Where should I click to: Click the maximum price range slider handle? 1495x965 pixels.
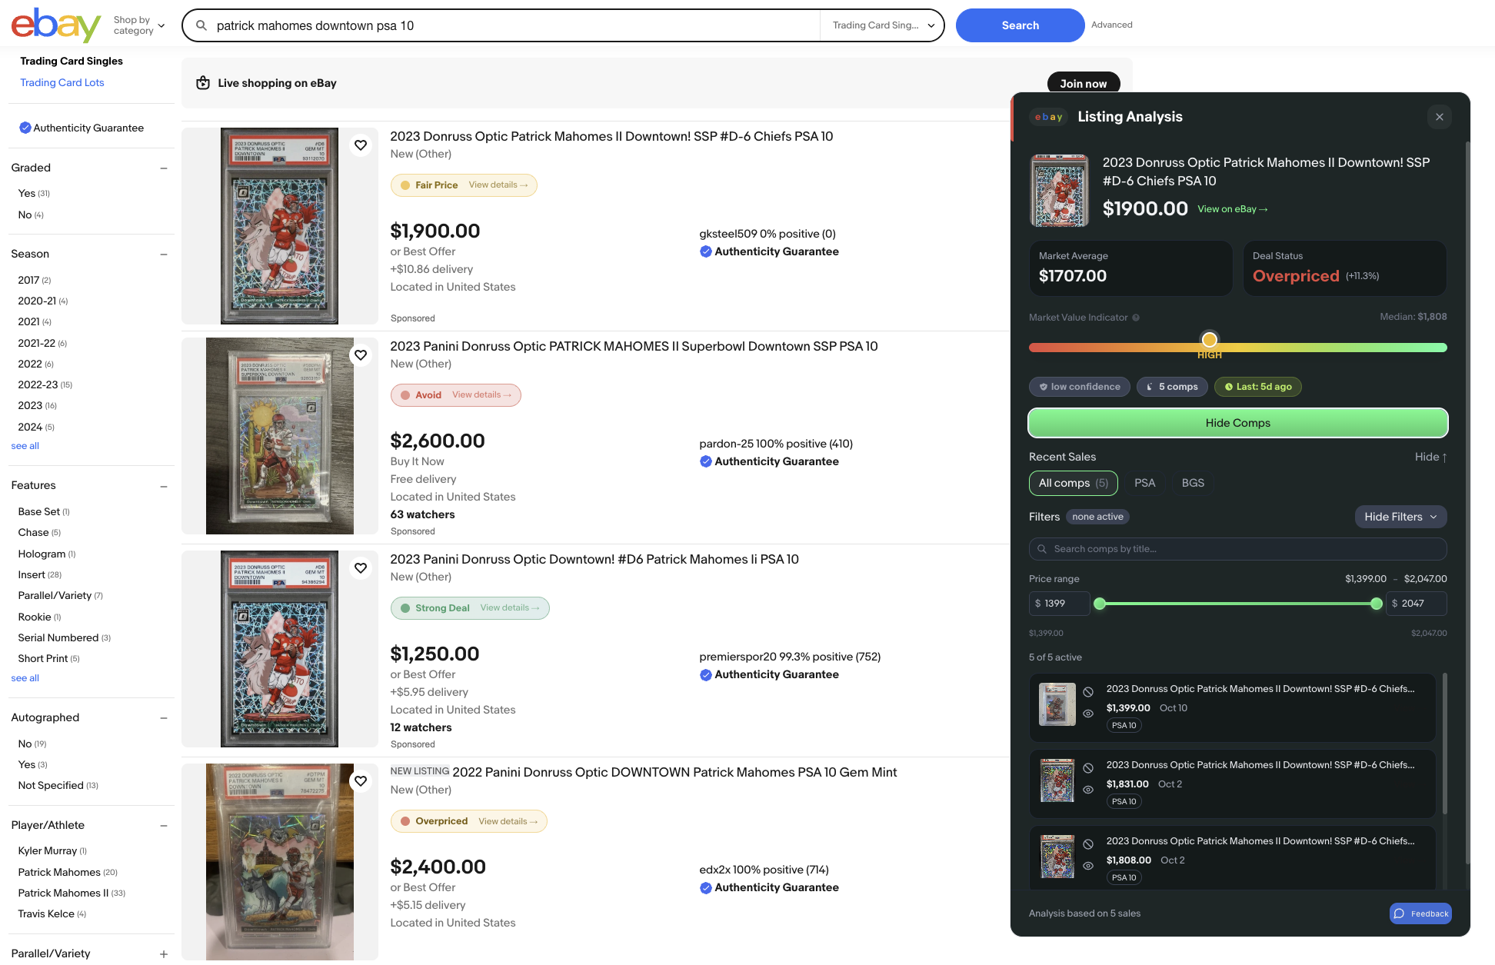[x=1377, y=604]
